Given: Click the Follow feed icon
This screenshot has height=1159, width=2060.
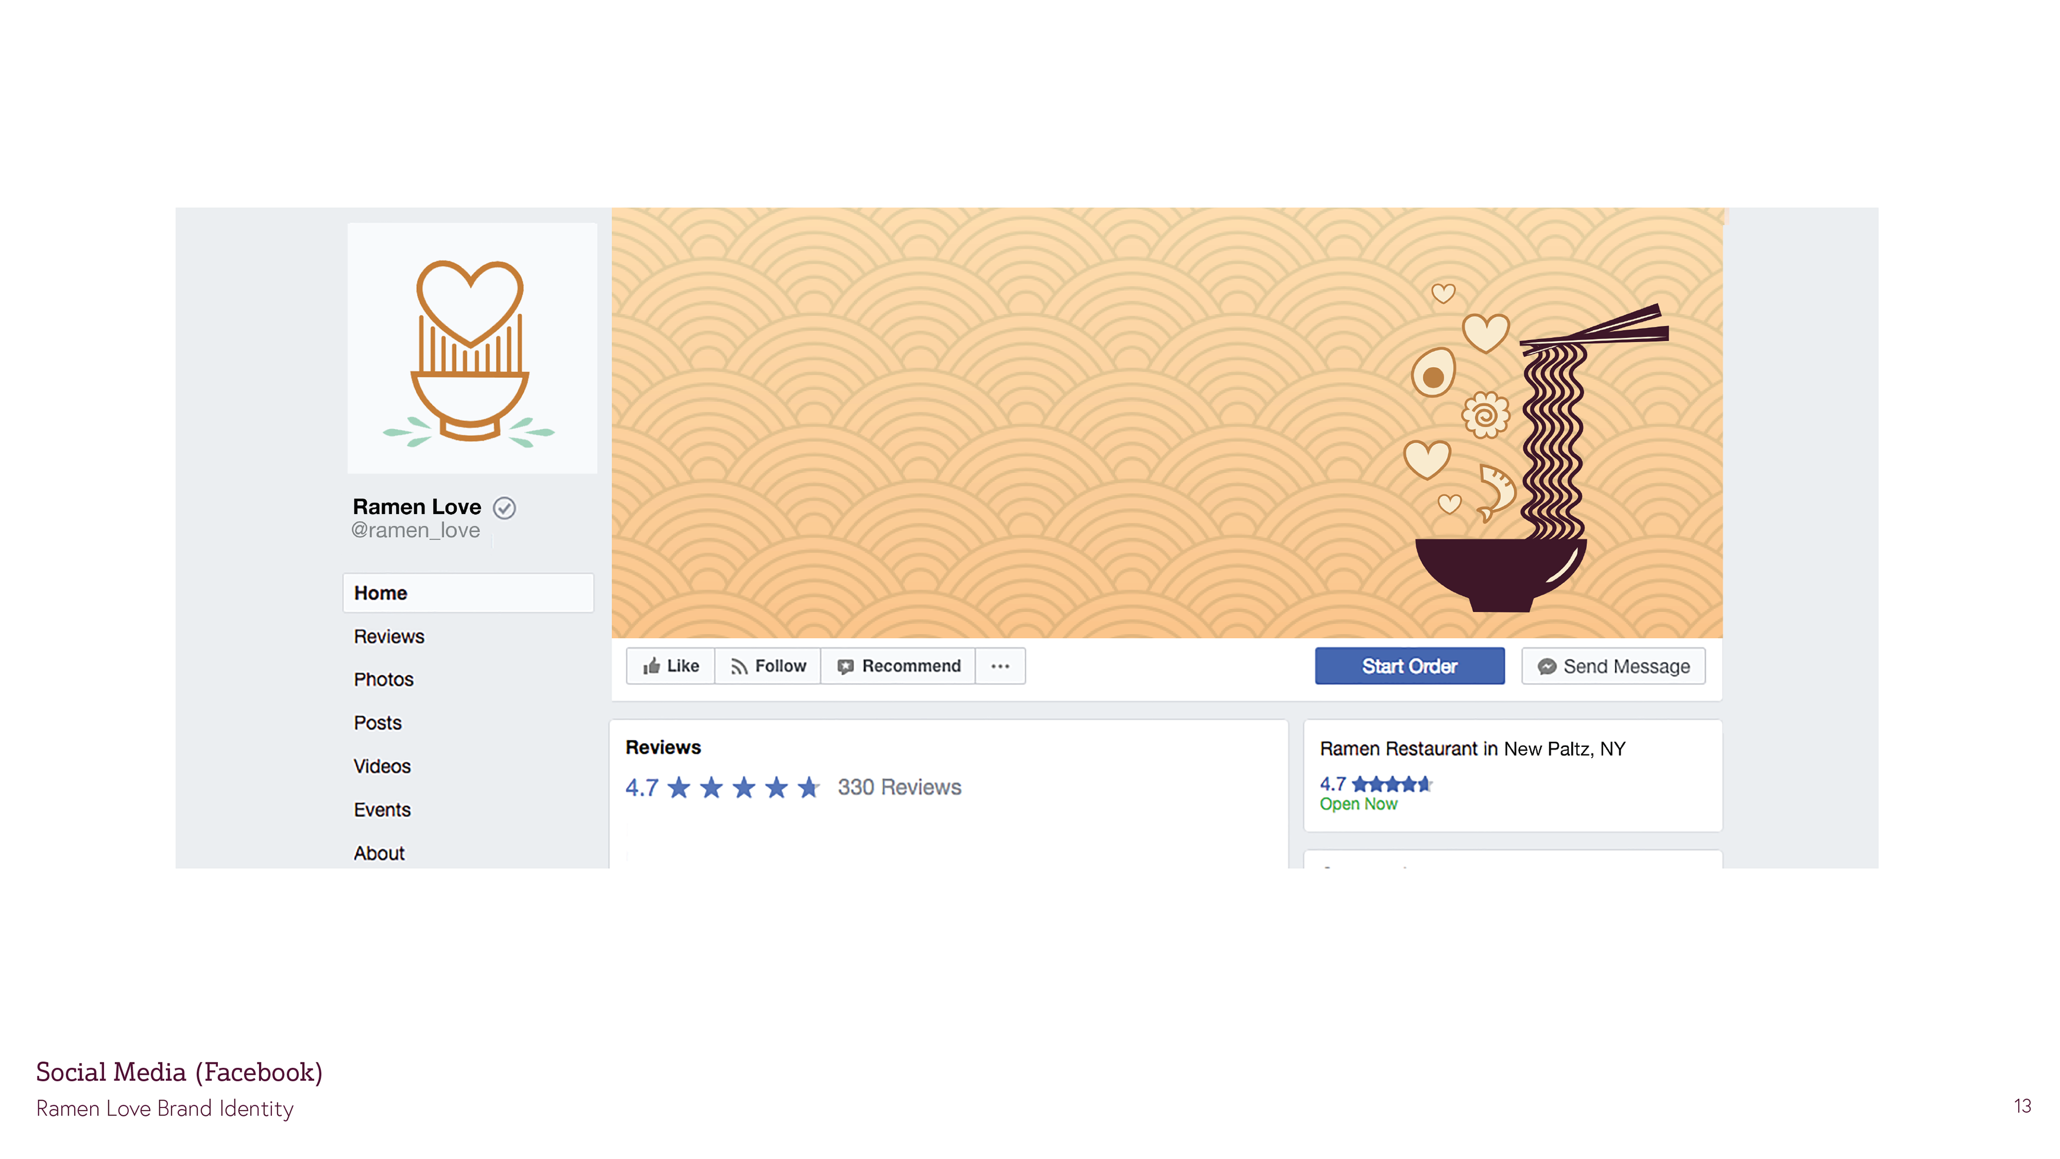Looking at the screenshot, I should [x=739, y=666].
